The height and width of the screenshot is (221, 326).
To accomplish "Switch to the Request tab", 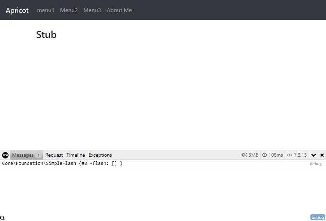I will [x=54, y=155].
